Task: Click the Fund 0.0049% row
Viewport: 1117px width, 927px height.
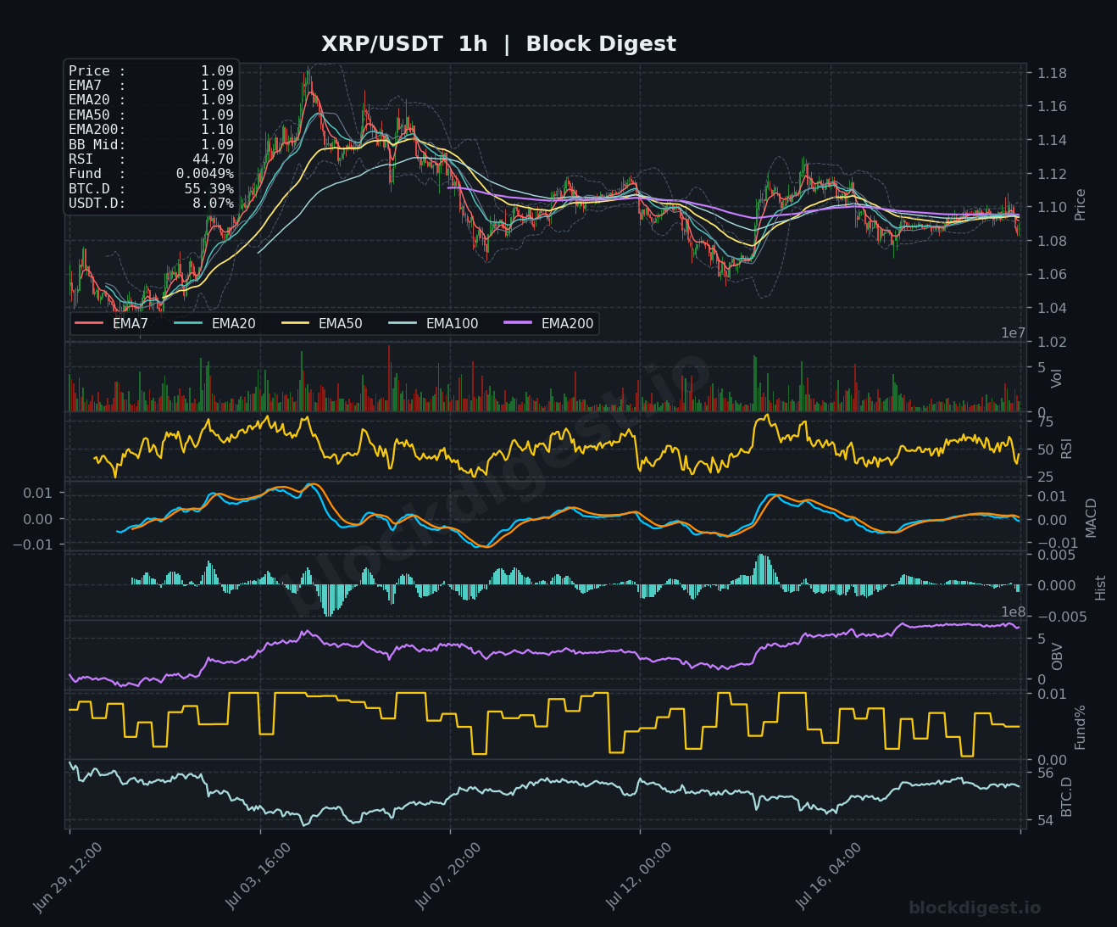Action: click(151, 174)
